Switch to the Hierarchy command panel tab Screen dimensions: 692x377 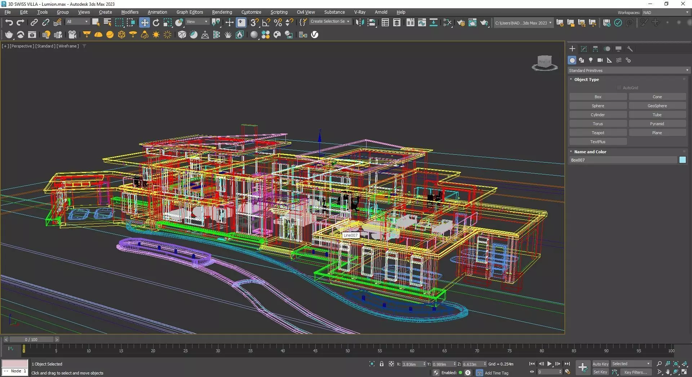coord(595,49)
